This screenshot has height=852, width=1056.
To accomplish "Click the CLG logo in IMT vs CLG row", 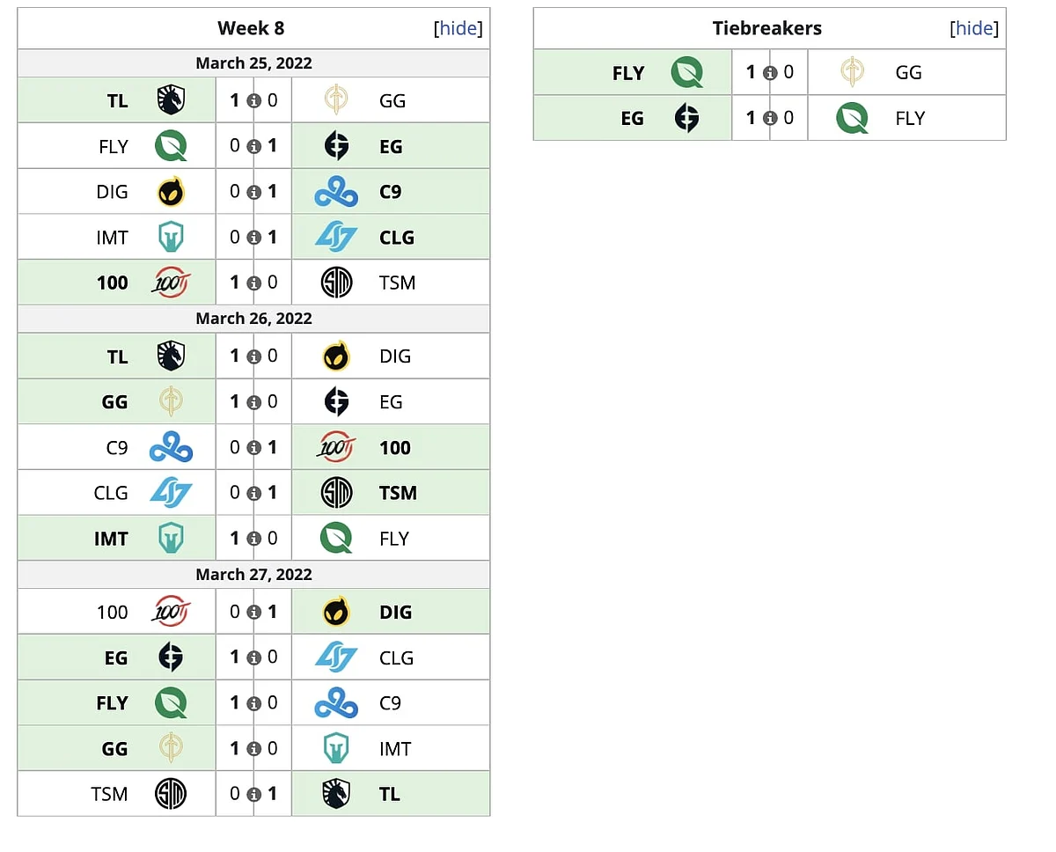I will (x=336, y=238).
